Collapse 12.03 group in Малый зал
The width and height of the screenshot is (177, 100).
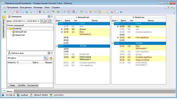pos(113,23)
